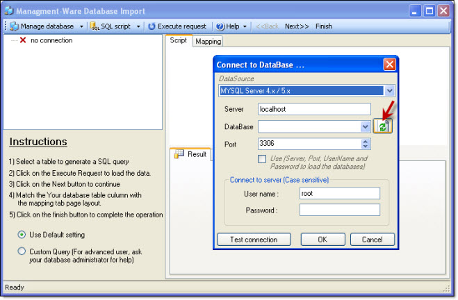Click the window resize grip in status bar
Viewport: 458px width, 300px height.
click(447, 288)
